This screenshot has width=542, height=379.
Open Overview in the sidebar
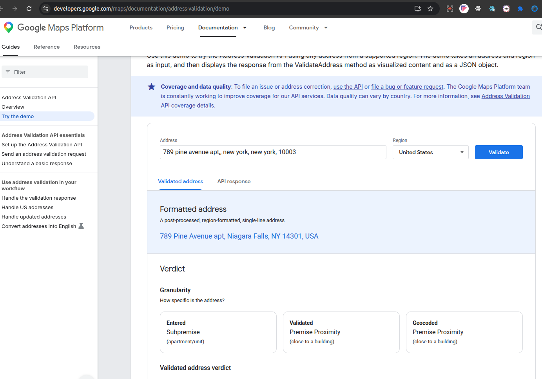[x=13, y=107]
